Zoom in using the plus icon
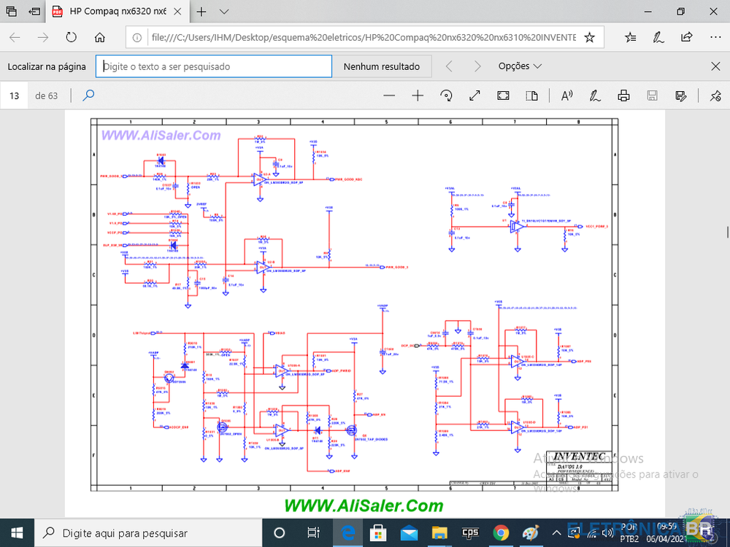Viewport: 730px width, 547px height. click(418, 96)
